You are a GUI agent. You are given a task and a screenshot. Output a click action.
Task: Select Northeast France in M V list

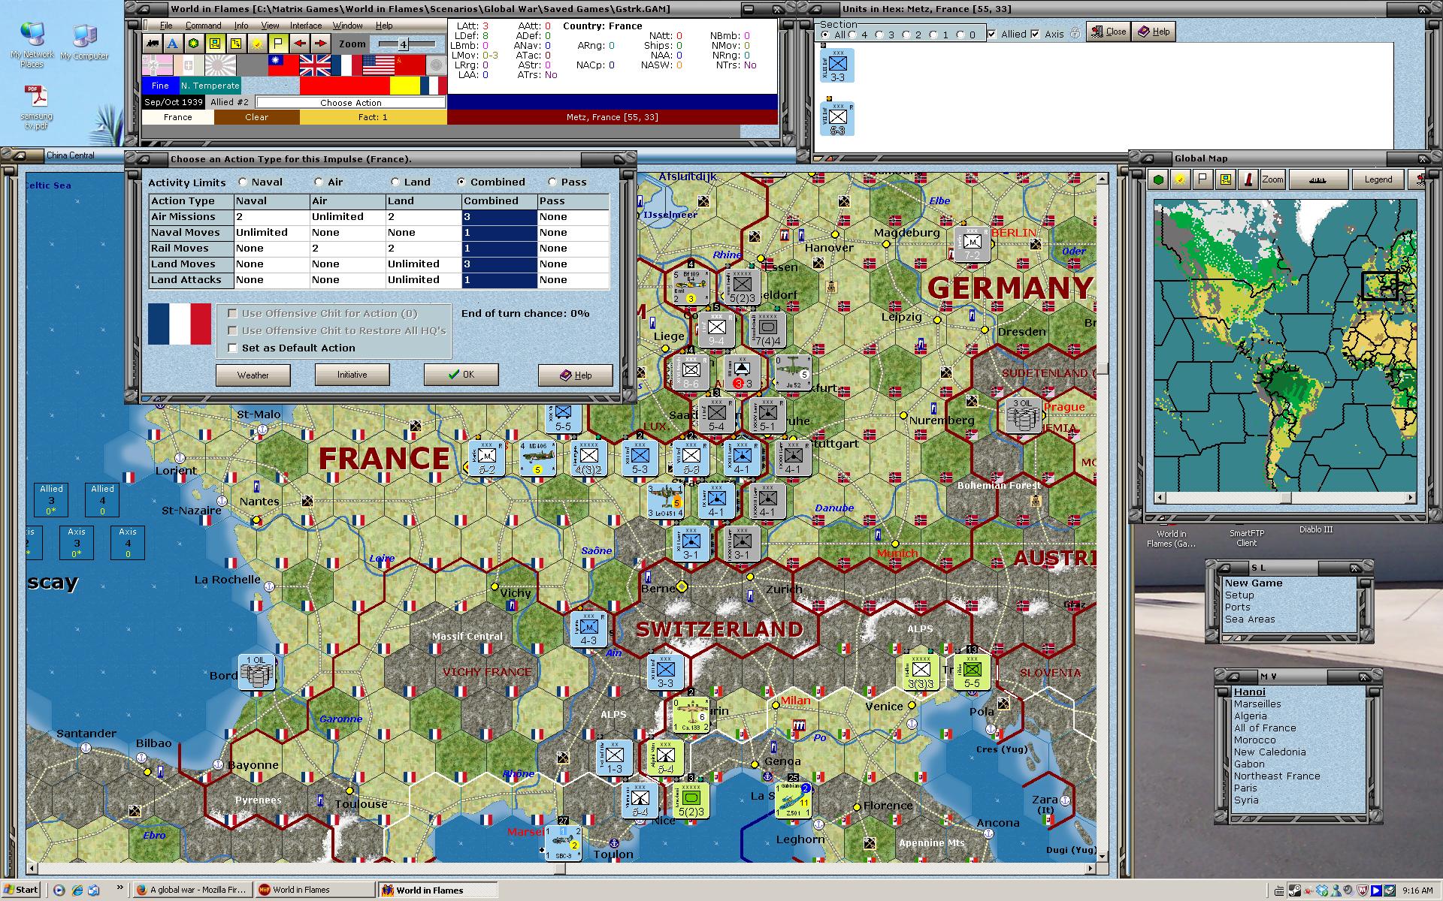[x=1277, y=776]
